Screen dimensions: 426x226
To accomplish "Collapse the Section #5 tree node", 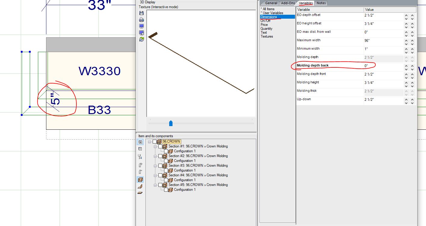I will [155, 185].
